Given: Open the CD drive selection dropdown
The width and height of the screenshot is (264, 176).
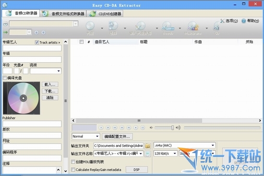Looking at the screenshot, I should point(75,23).
